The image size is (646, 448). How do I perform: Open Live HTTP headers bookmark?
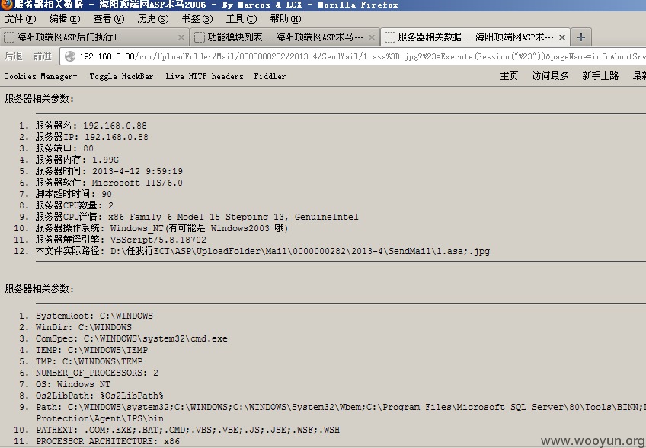pyautogui.click(x=204, y=76)
